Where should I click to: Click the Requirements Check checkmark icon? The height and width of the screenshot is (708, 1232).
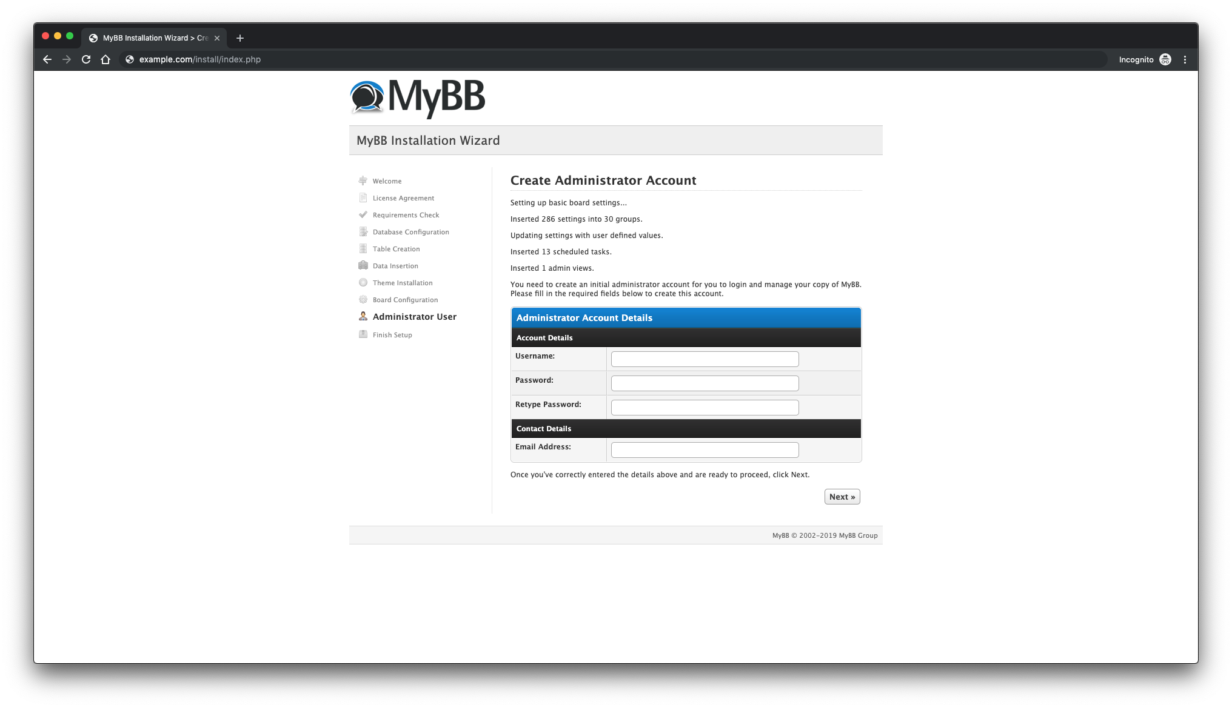tap(363, 214)
